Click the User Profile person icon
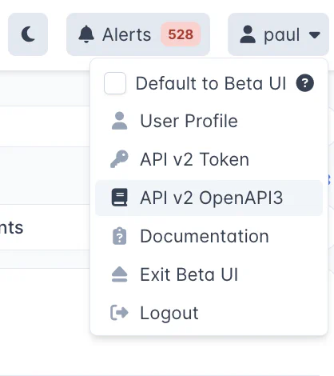 coord(119,121)
